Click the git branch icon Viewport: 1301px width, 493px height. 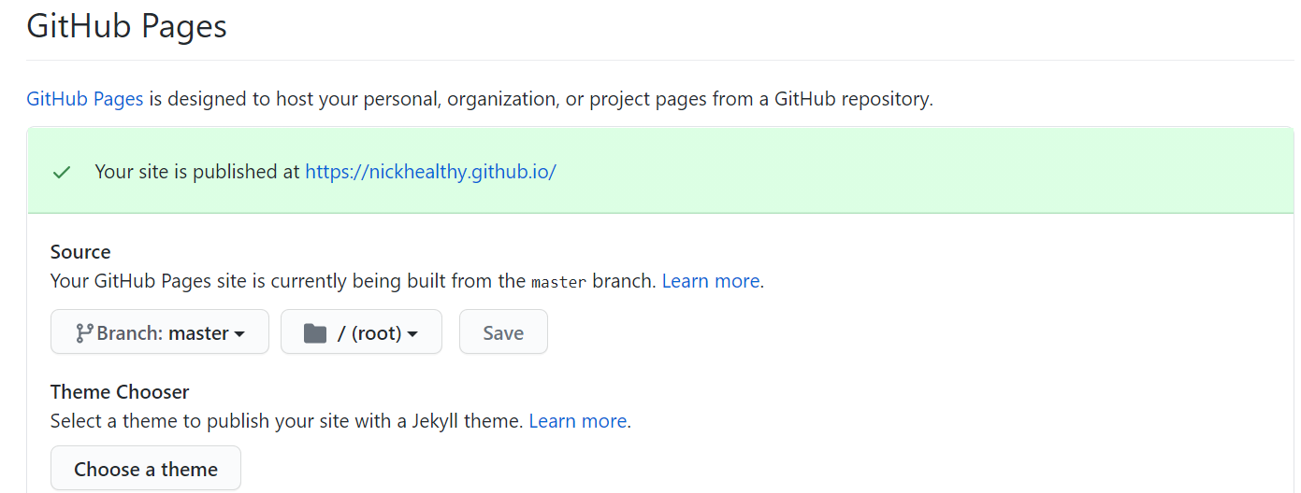[x=84, y=333]
